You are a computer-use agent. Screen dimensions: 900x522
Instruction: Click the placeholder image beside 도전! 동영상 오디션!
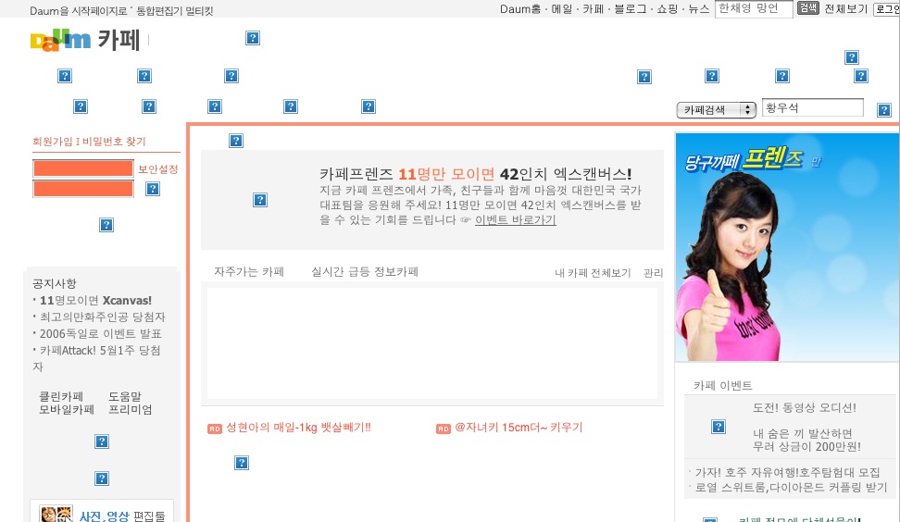tap(718, 426)
